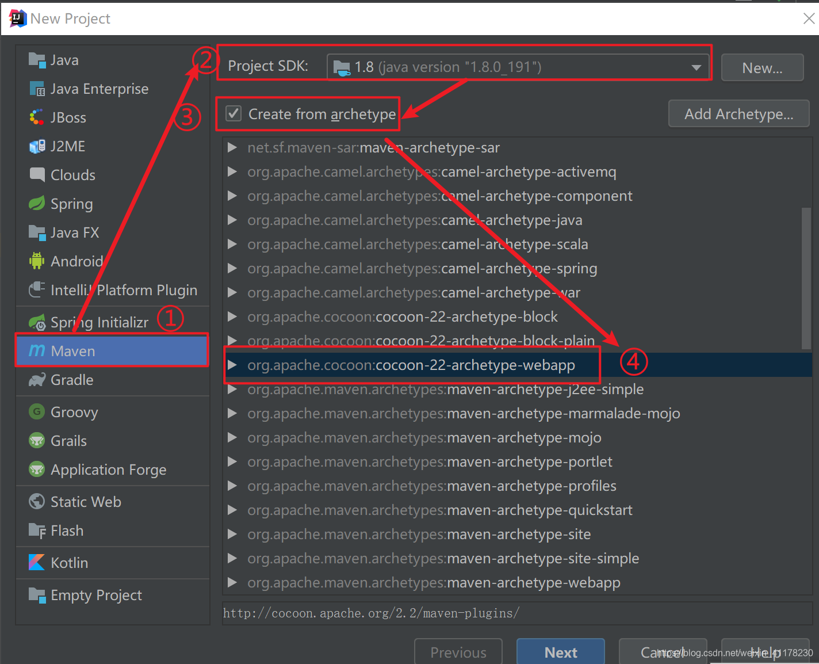Select Empty Project entry
This screenshot has width=819, height=664.
coord(113,595)
